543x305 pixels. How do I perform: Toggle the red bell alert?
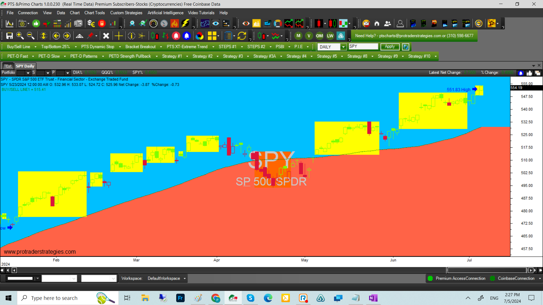click(x=176, y=36)
